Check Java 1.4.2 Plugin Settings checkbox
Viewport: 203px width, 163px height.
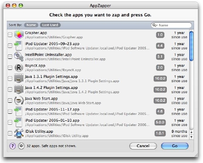coord(10,89)
